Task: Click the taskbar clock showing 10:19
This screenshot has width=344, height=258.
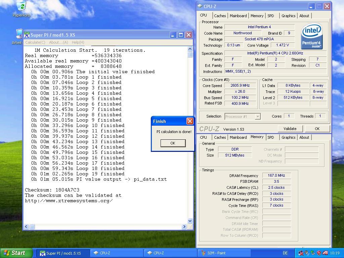Action: [x=335, y=253]
